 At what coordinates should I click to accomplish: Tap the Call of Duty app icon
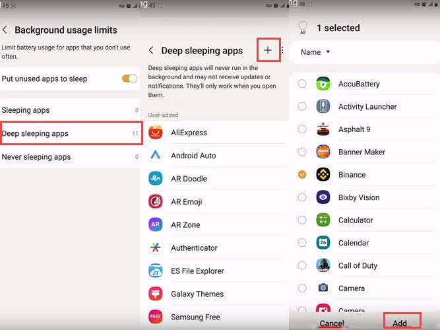point(323,265)
